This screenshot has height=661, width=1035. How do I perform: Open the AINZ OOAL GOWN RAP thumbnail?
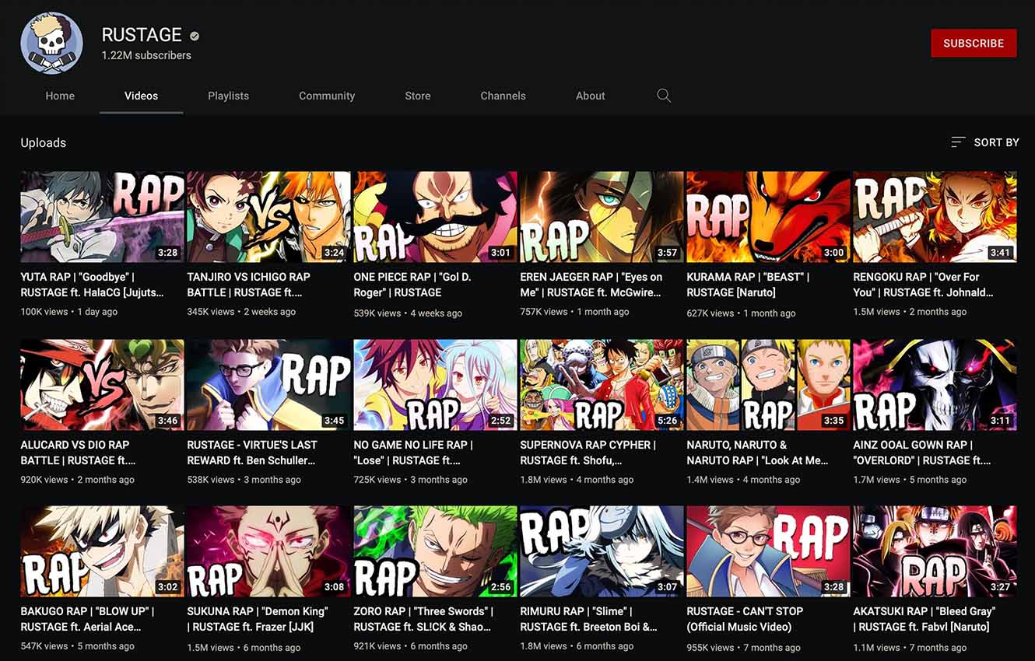click(x=935, y=385)
